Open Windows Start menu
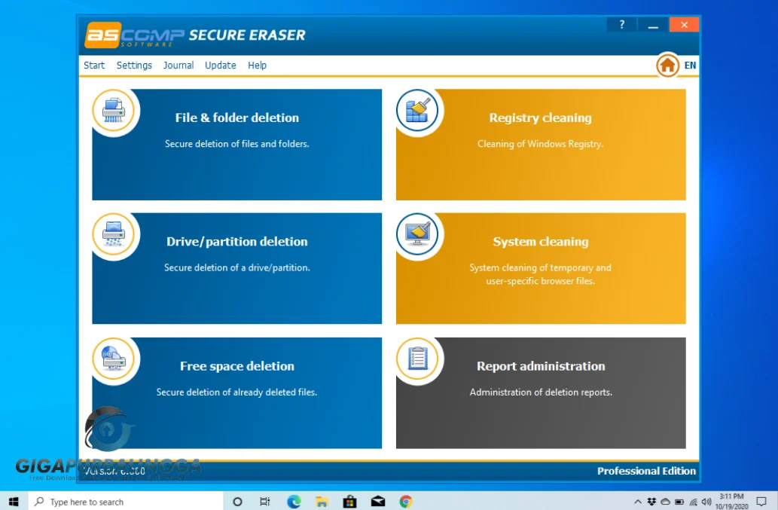Viewport: 778px width, 510px height. coord(14,501)
